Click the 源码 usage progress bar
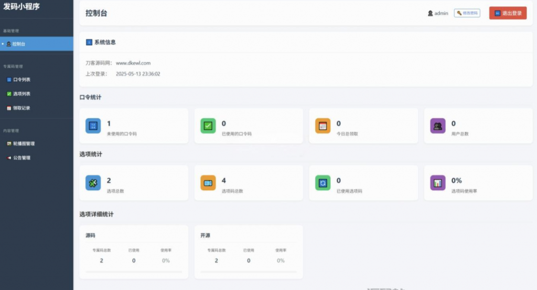This screenshot has width=537, height=290. 134,272
